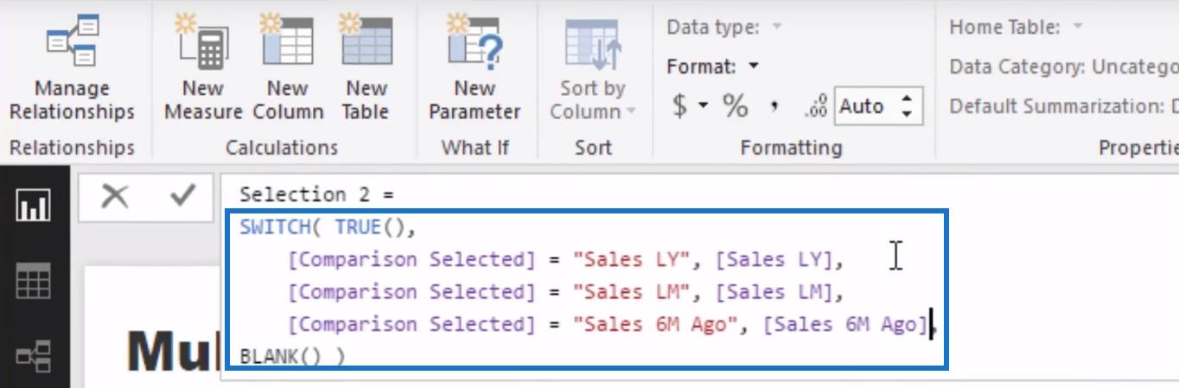This screenshot has width=1179, height=388.
Task: Create a New Measure
Action: point(203,67)
